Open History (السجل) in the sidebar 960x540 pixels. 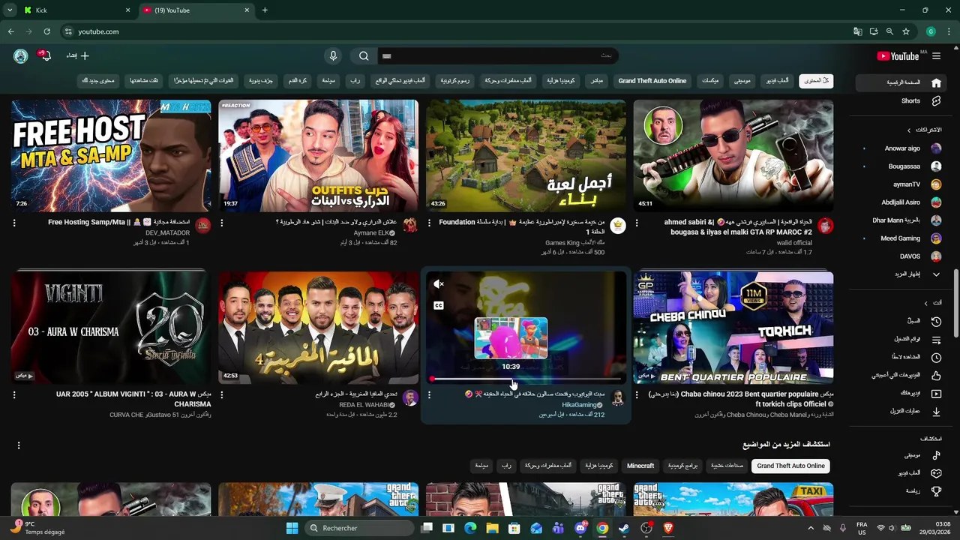[900, 321]
